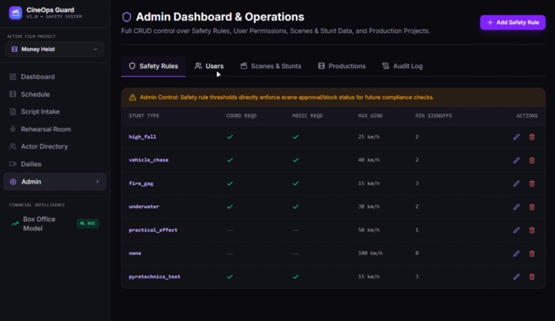Select the underwater stunt type text
The image size is (555, 321).
(x=144, y=207)
